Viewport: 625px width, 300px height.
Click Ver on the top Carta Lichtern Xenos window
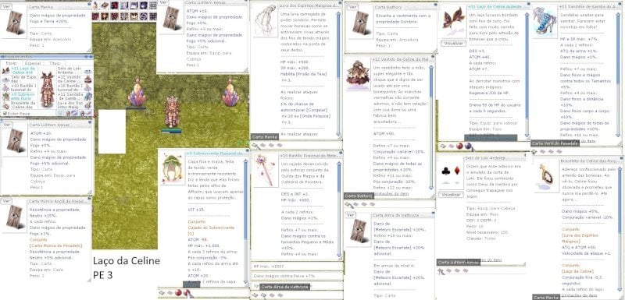coord(163,3)
